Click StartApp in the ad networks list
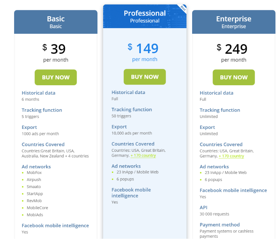This screenshot has width=279, height=243. (x=35, y=194)
